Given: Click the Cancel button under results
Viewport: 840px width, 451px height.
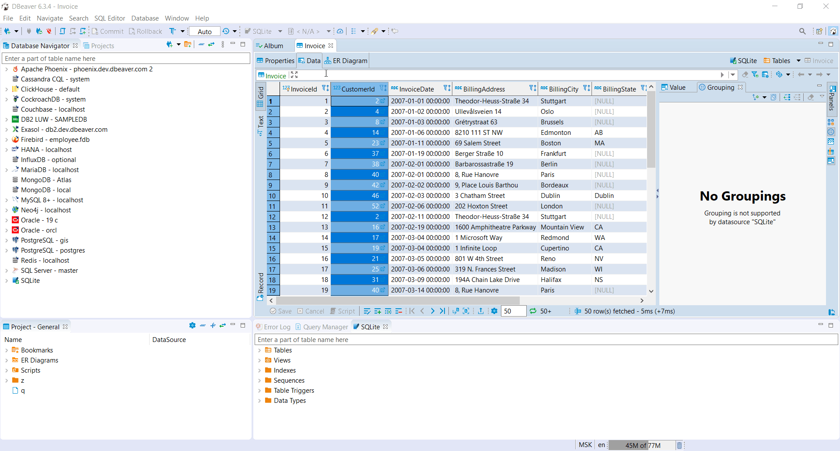Looking at the screenshot, I should coord(311,311).
